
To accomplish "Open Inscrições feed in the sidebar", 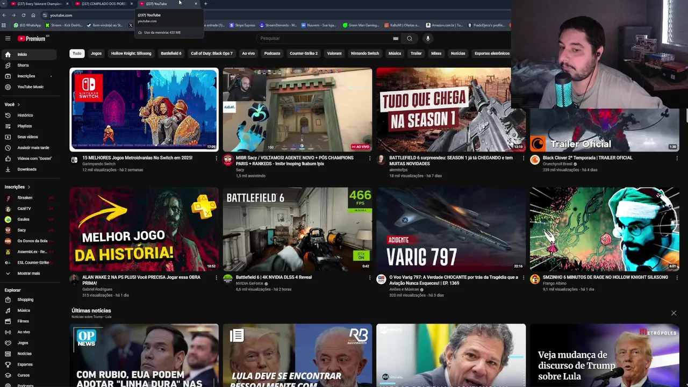I will pos(30,76).
